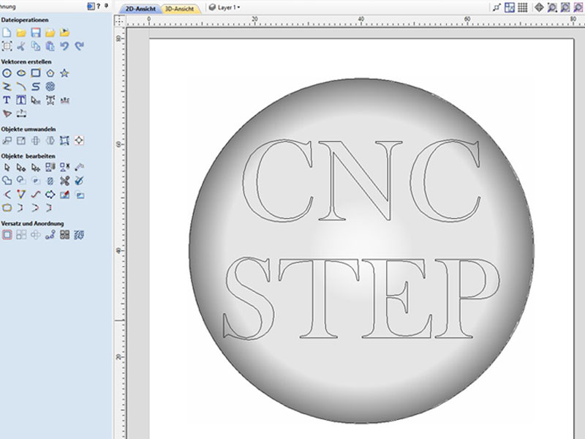Select the Draw Circle tool
Image resolution: width=585 pixels, height=439 pixels.
click(7, 73)
